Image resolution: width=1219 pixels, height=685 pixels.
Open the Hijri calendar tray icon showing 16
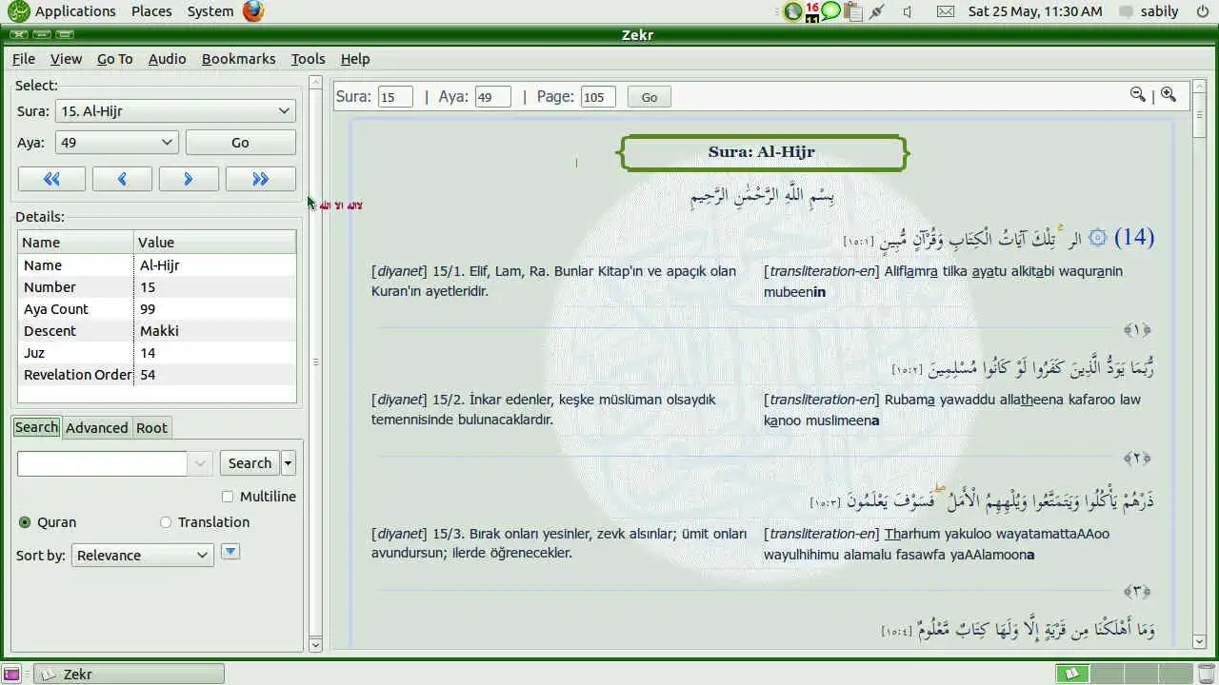812,11
